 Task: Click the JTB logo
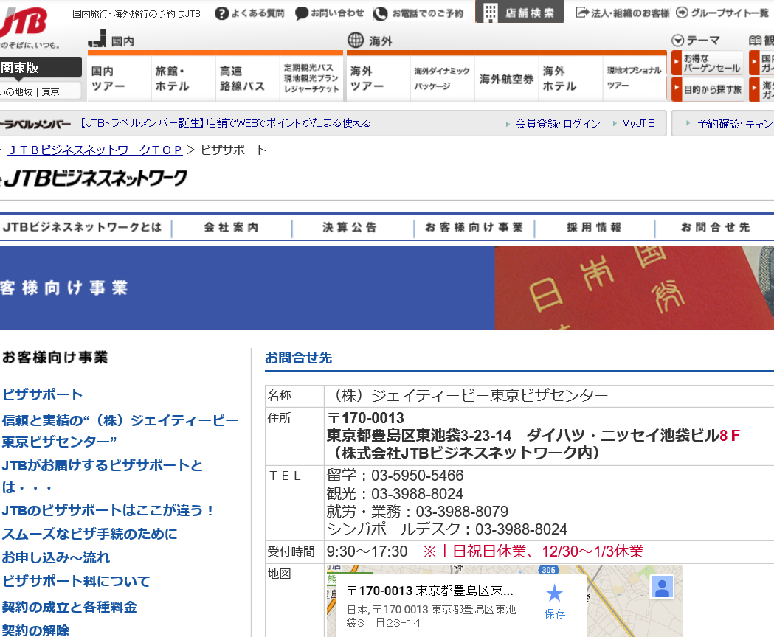(x=24, y=22)
